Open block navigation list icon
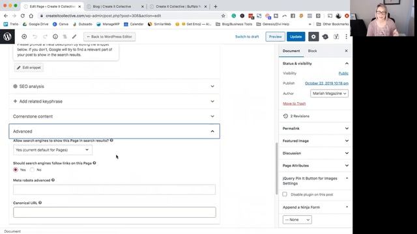The height and width of the screenshot is (234, 417). [x=65, y=36]
